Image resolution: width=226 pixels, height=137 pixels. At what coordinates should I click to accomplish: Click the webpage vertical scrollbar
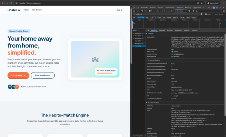(131, 36)
